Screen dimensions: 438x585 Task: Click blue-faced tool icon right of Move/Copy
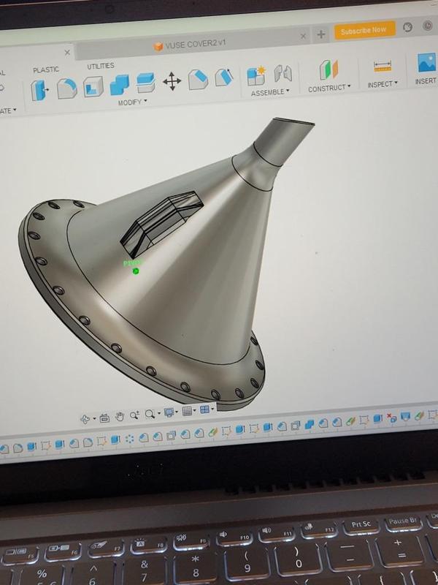pyautogui.click(x=198, y=80)
